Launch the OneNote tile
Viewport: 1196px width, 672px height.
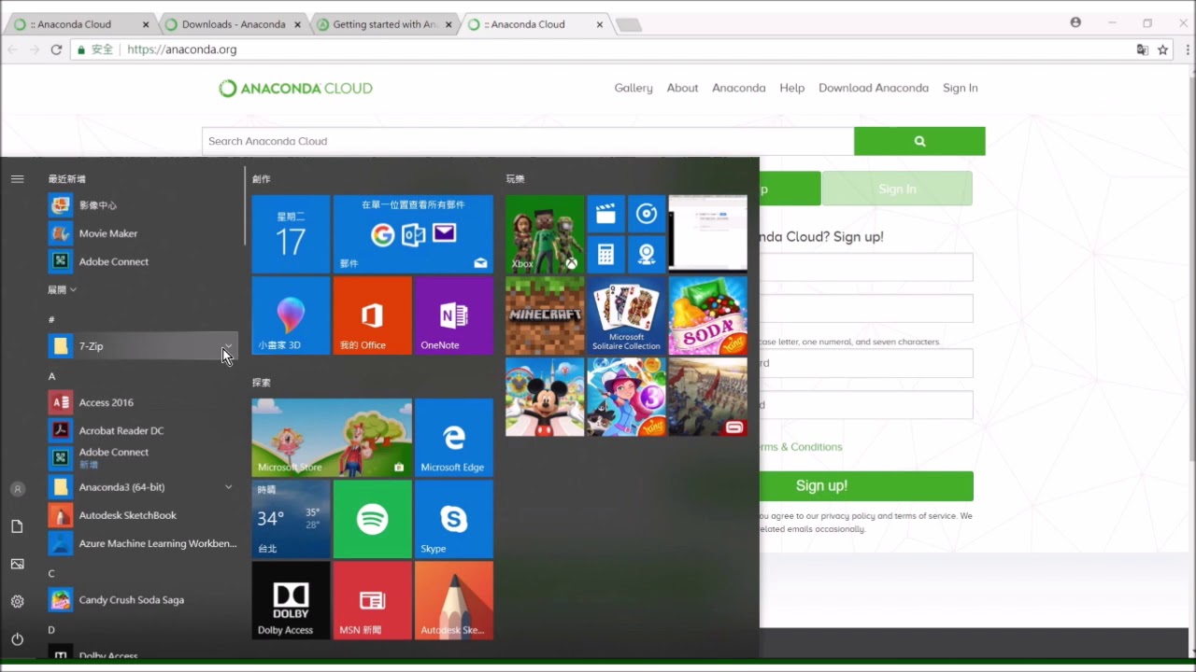(x=454, y=315)
